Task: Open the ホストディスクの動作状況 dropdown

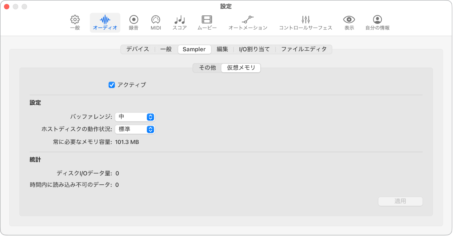Action: click(x=135, y=129)
